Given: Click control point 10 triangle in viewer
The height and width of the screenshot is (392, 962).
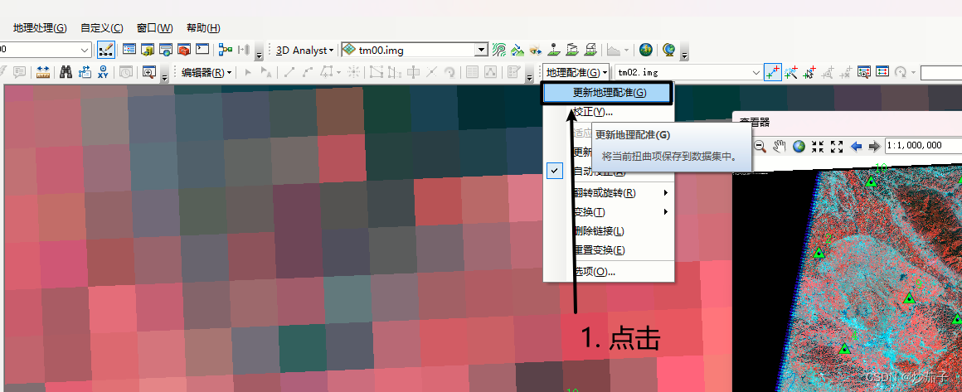Looking at the screenshot, I should [x=871, y=181].
